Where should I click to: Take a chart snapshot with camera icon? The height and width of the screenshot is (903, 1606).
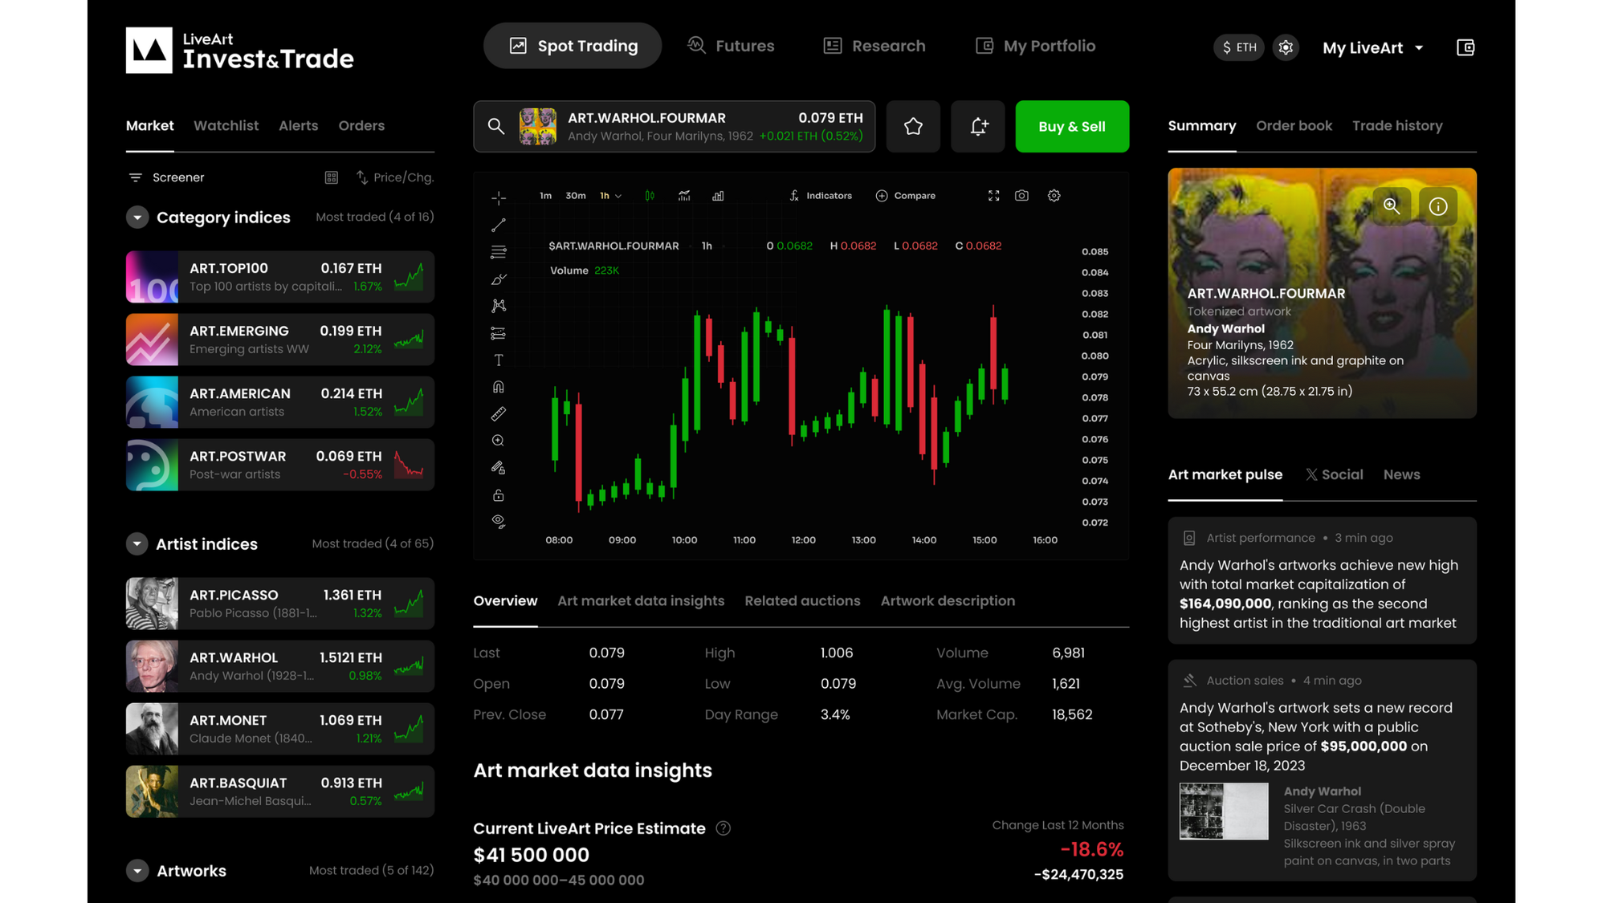point(1021,196)
